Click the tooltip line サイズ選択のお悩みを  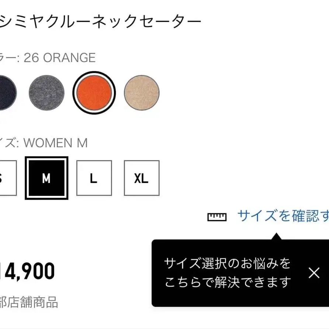click(228, 263)
